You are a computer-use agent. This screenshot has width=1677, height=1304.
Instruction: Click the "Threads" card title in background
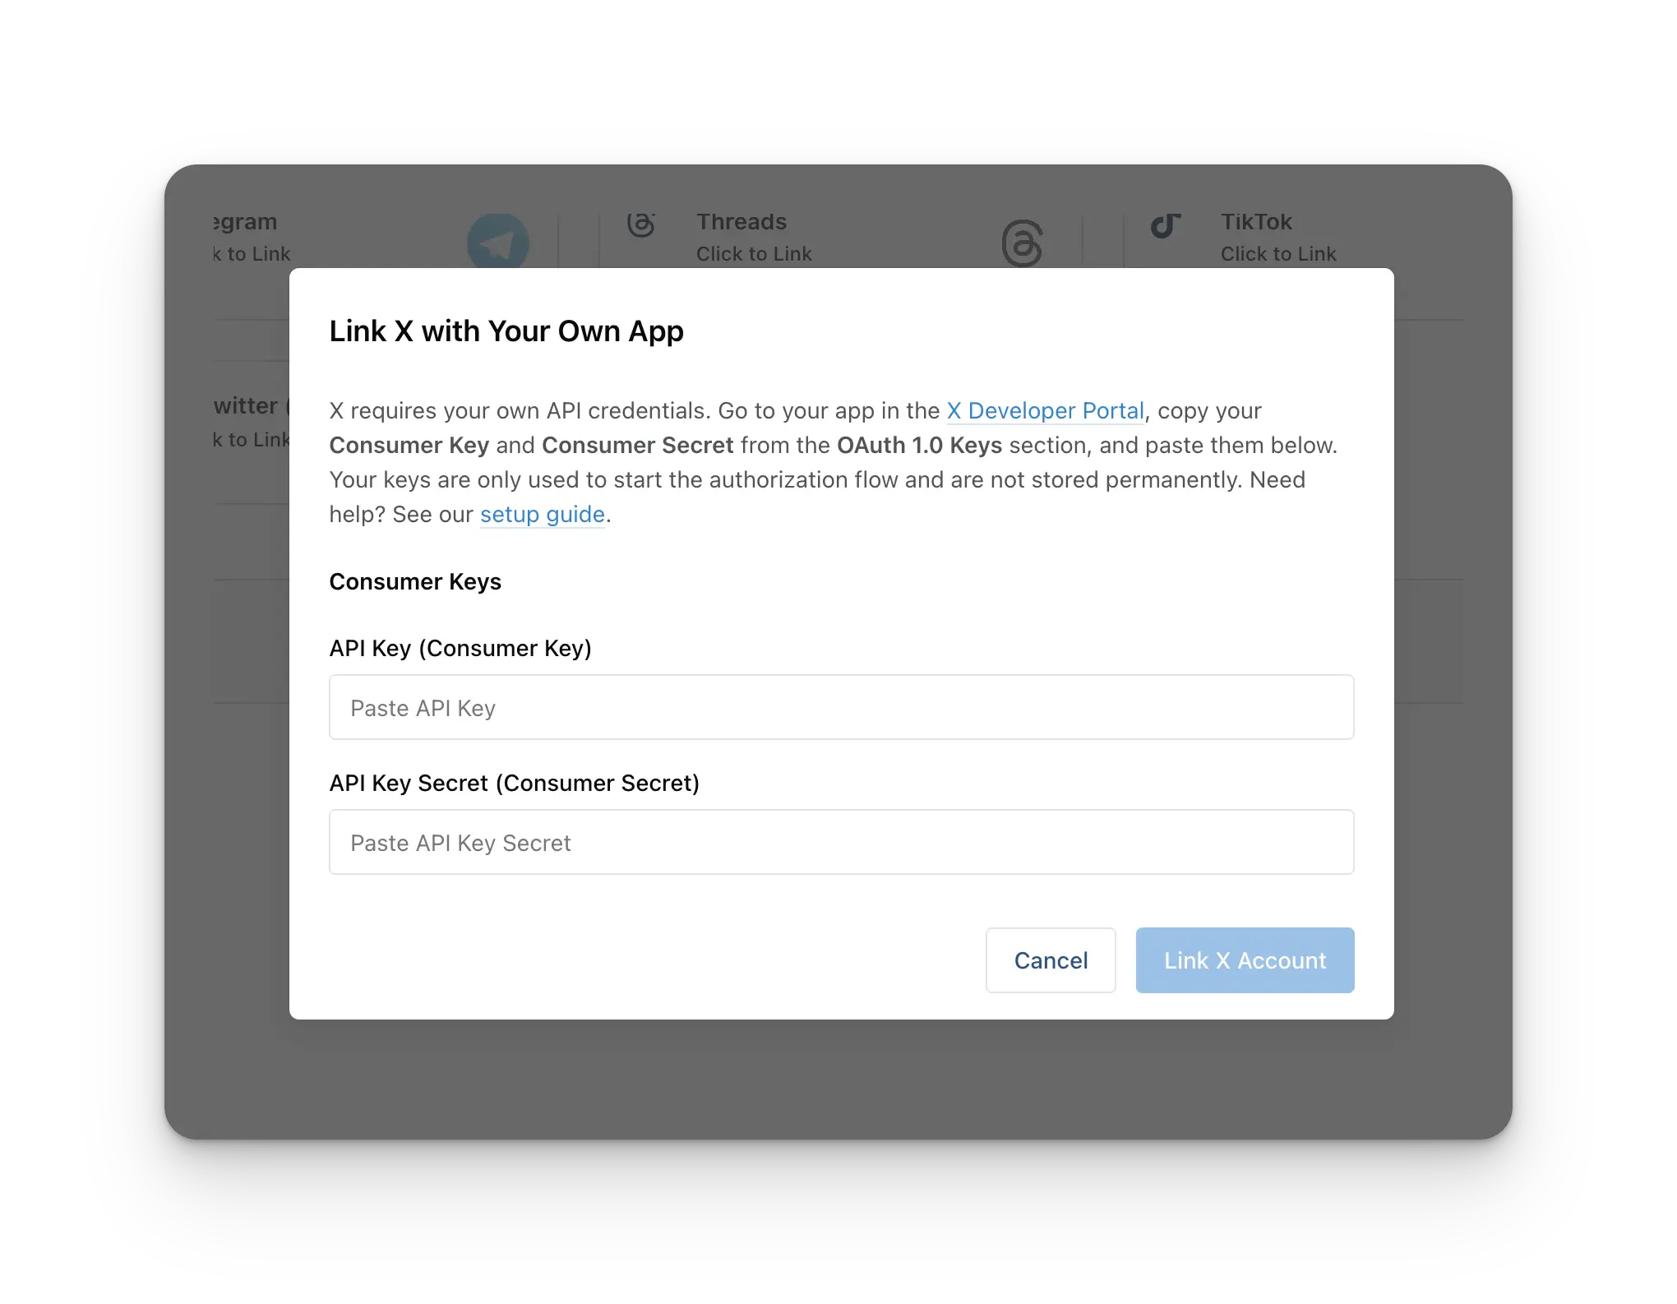coord(741,222)
